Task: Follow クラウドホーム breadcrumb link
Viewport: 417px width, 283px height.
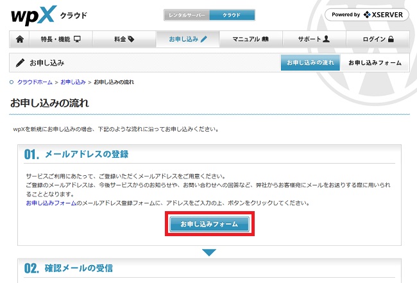Action: [x=35, y=82]
